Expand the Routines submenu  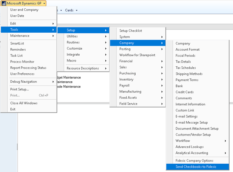[x=83, y=42]
